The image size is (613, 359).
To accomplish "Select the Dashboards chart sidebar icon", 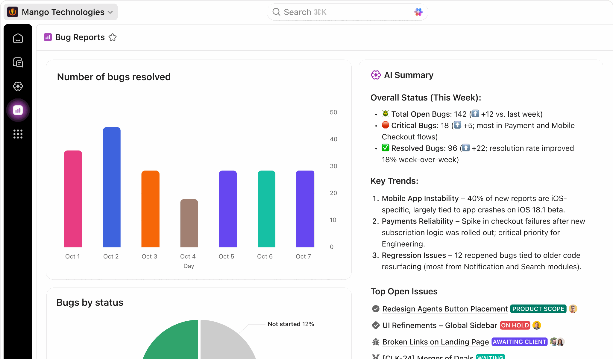I will pos(18,110).
